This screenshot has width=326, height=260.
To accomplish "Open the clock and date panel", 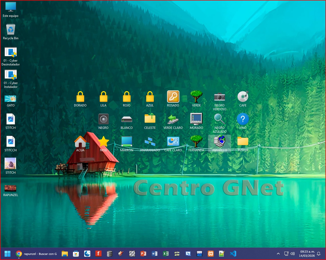I will click(x=307, y=254).
